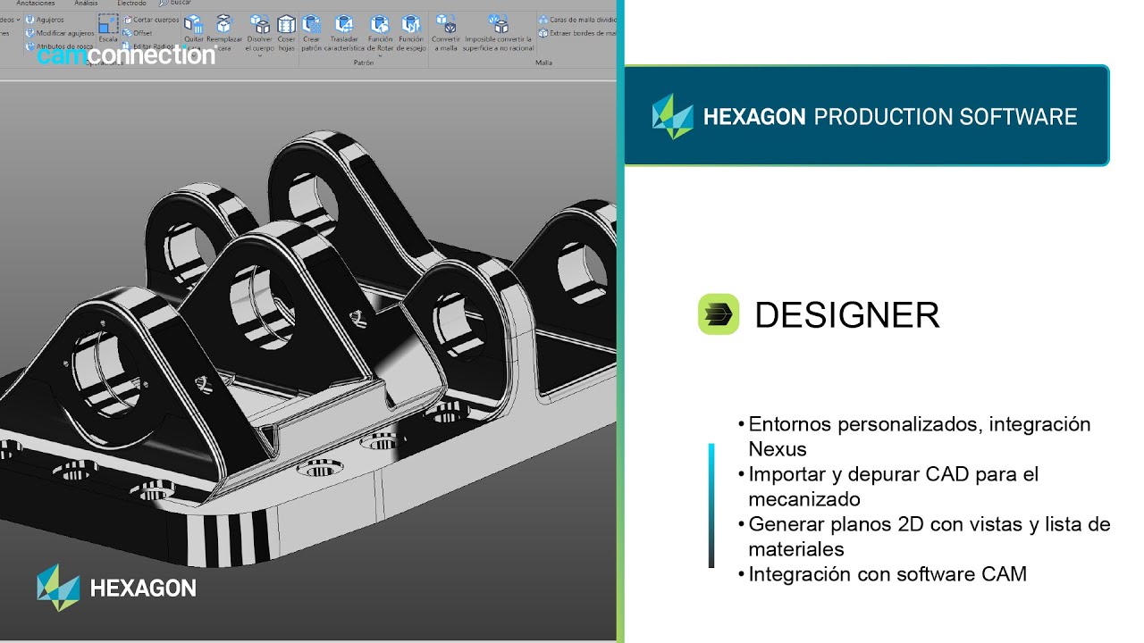Choose Modificar agujeros tool
The height and width of the screenshot is (643, 1144).
point(59,33)
